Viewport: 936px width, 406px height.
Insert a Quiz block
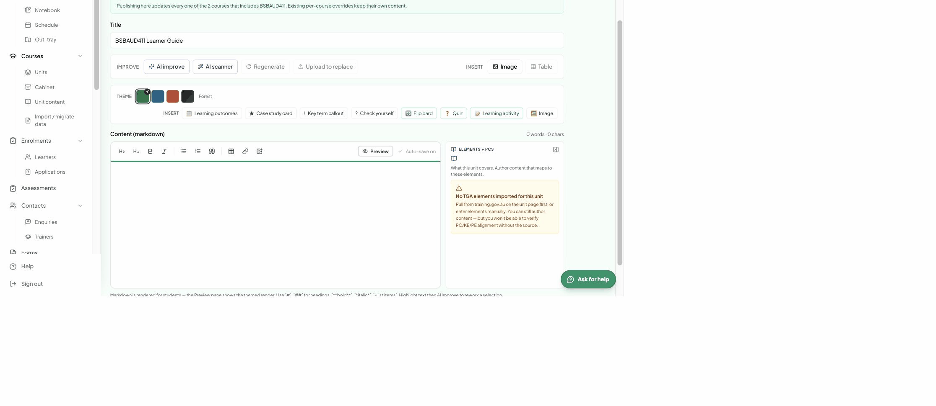tap(453, 113)
